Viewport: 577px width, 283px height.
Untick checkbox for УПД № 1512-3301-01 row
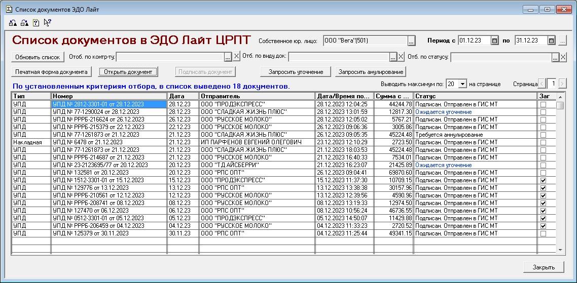(x=543, y=180)
